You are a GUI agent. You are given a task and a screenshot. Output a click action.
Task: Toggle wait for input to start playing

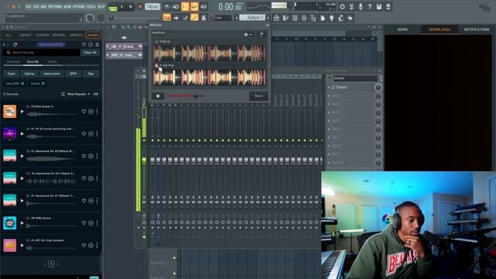click(x=176, y=7)
